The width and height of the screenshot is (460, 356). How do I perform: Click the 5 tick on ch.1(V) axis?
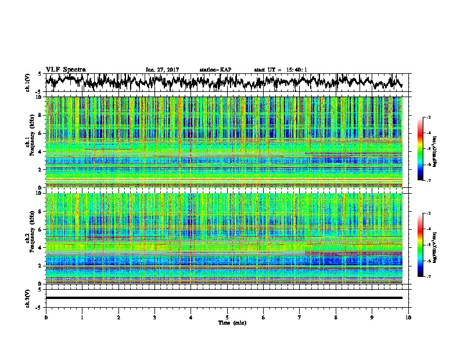(39, 74)
